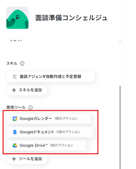Open Google Drive tool entry
Viewport: 136px width, 169px height.
[46, 145]
